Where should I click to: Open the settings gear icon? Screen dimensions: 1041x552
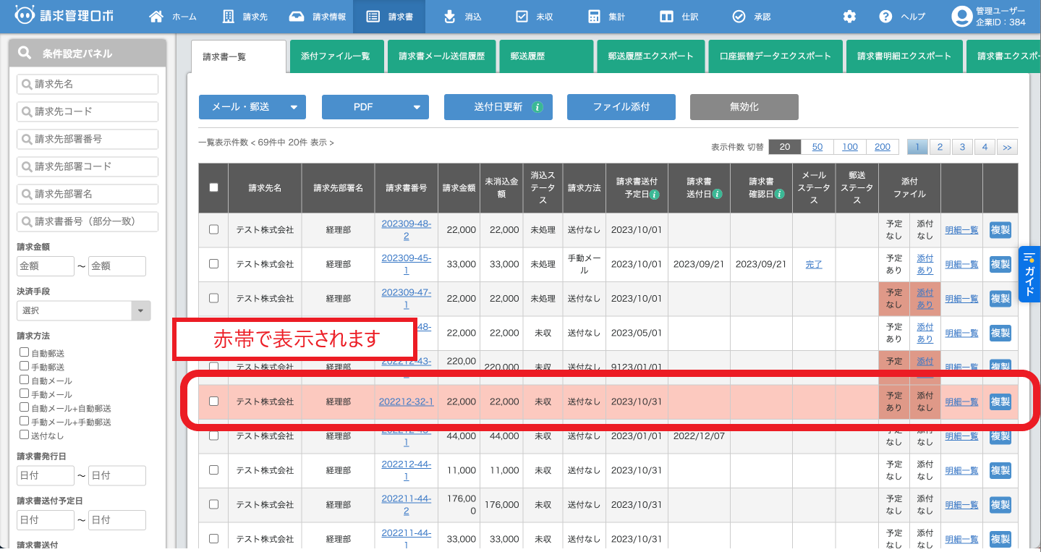pos(849,14)
